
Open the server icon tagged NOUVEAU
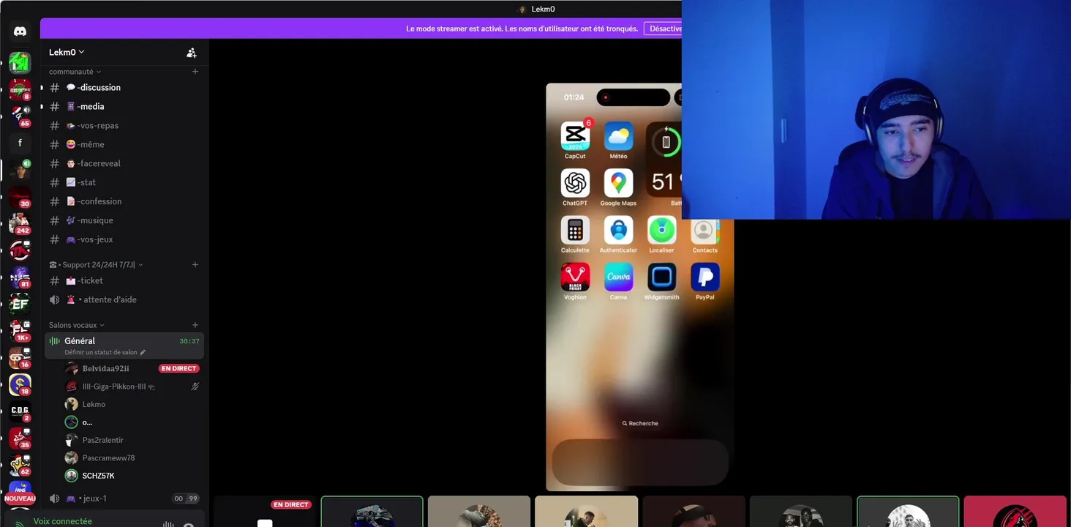(x=20, y=492)
